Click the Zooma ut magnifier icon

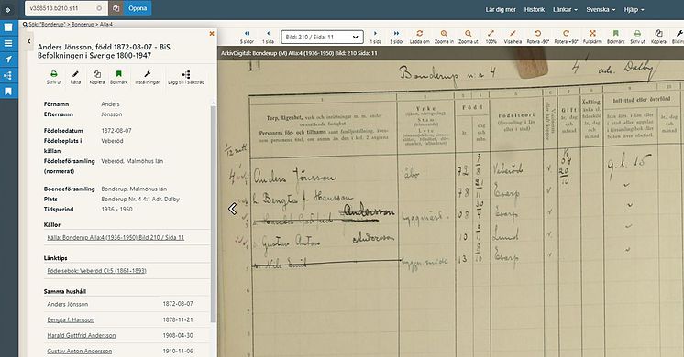pos(468,34)
